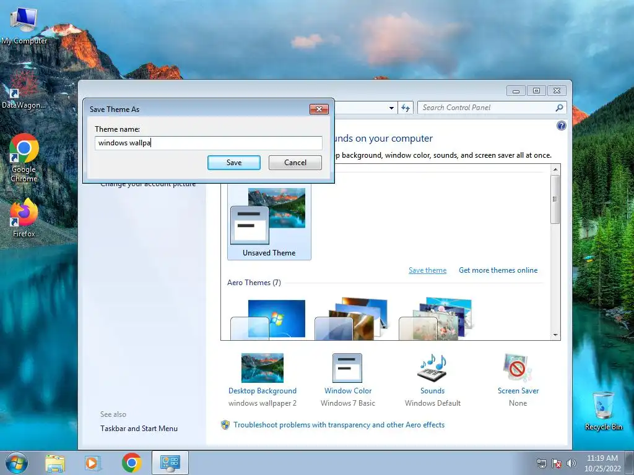Cancel the Save Theme As dialog

[x=295, y=163]
